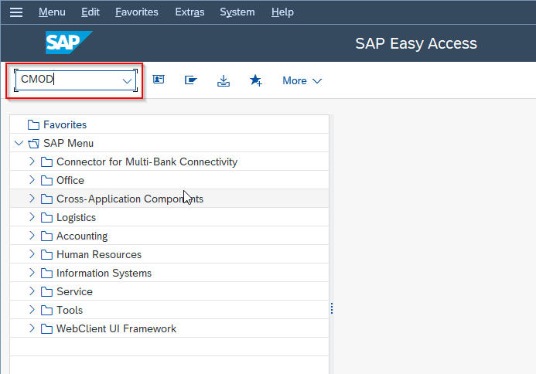Expand the Logistics tree node
Image resolution: width=536 pixels, height=374 pixels.
(x=32, y=218)
